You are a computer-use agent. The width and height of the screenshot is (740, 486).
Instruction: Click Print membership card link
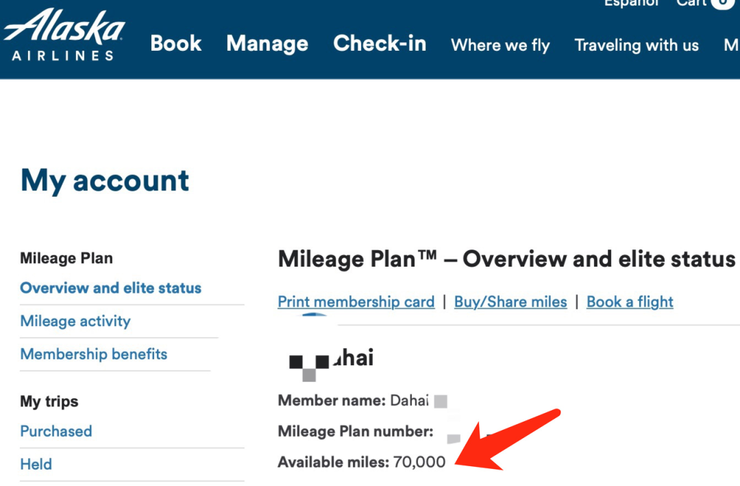[356, 302]
